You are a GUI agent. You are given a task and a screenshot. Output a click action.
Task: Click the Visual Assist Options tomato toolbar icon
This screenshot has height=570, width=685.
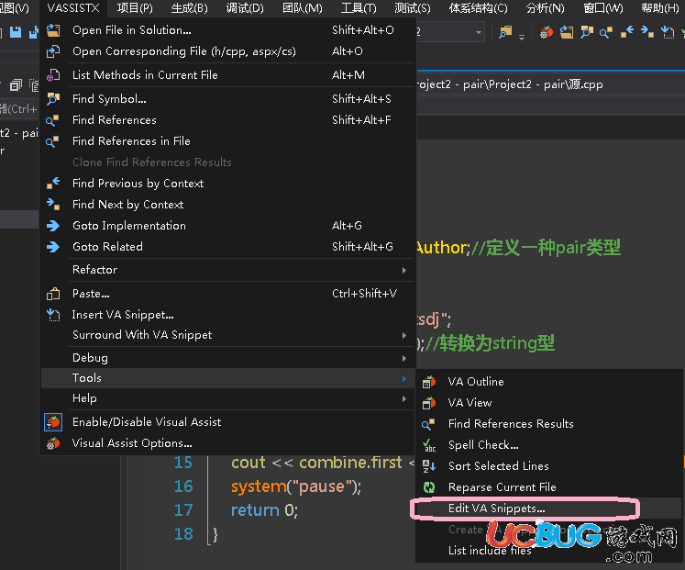(x=547, y=32)
